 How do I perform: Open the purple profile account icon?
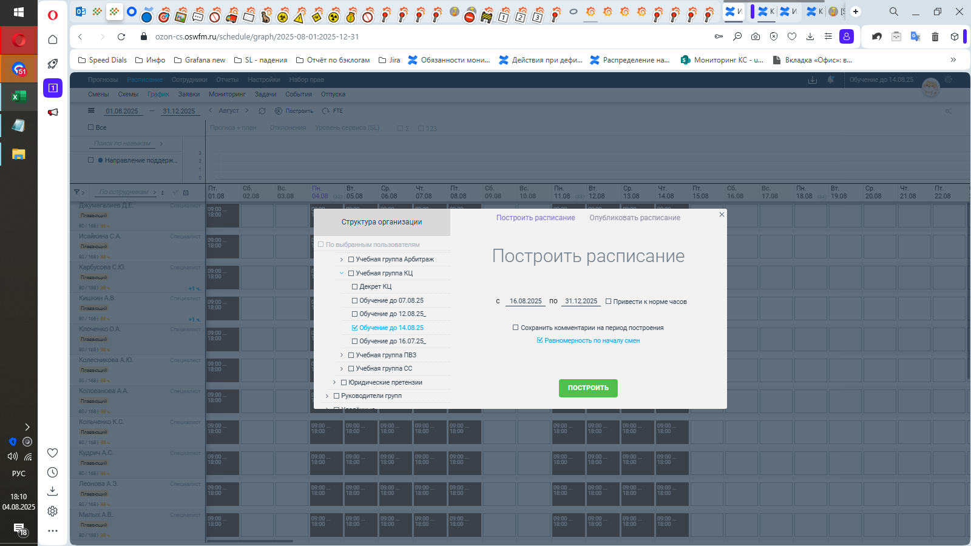click(847, 36)
